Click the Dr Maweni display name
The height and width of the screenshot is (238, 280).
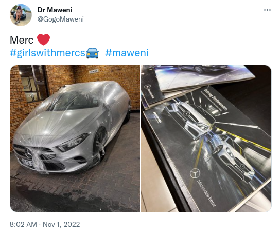pos(55,10)
